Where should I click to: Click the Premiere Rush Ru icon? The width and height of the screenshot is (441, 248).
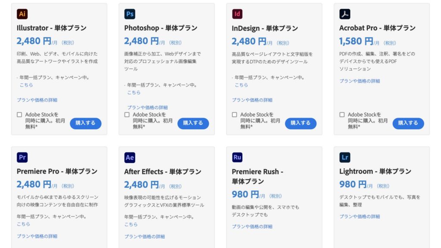point(237,157)
